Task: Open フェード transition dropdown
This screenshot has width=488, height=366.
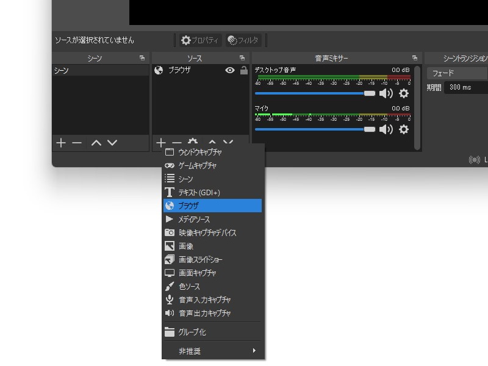Action: pos(457,73)
